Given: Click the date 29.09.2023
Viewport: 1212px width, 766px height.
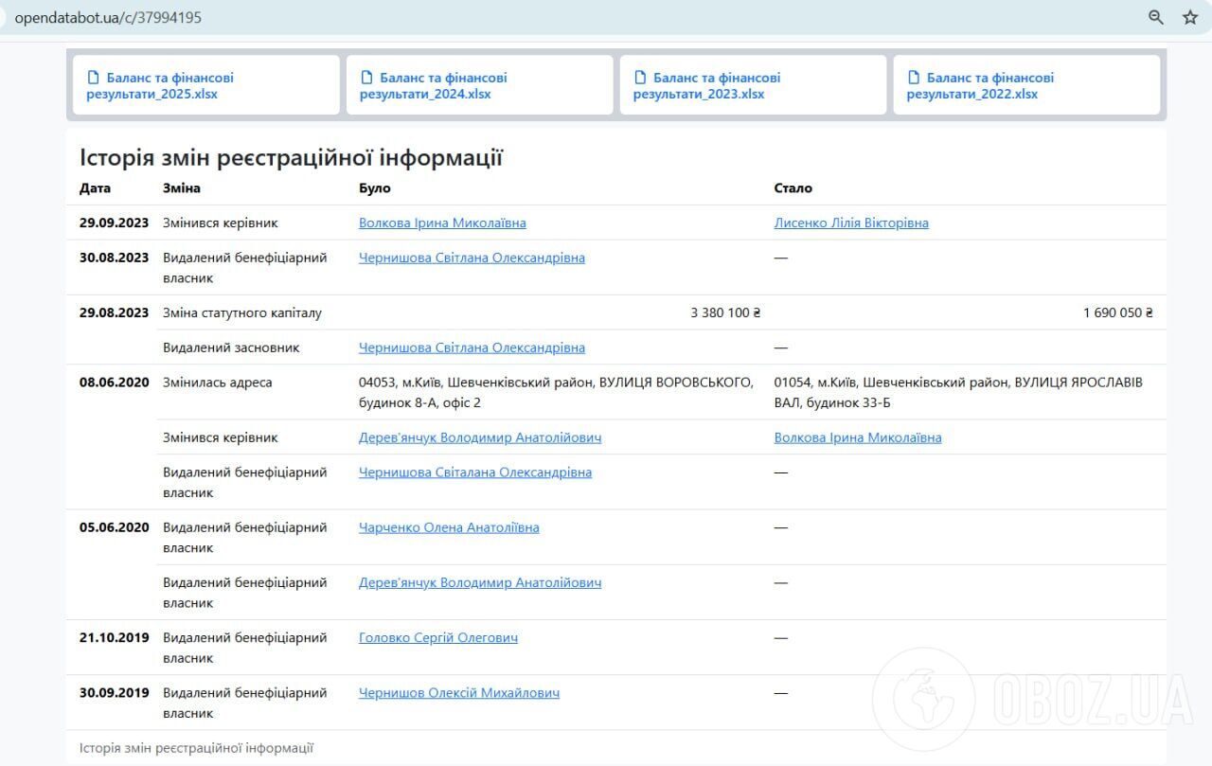Looking at the screenshot, I should (x=115, y=223).
